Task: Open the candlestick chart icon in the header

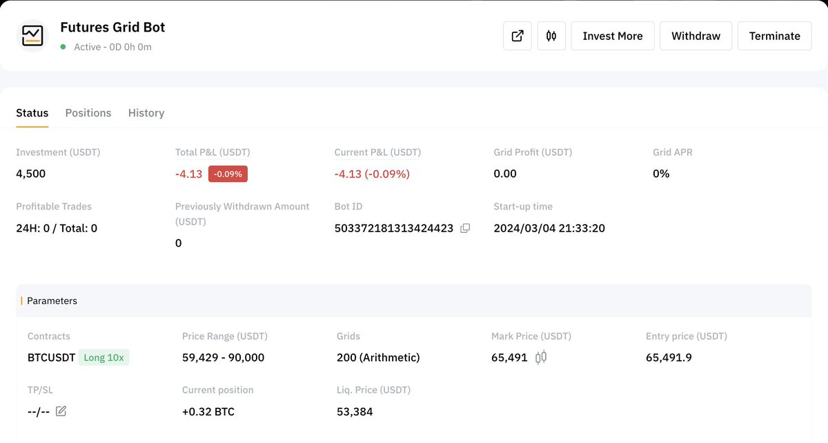Action: pos(551,36)
